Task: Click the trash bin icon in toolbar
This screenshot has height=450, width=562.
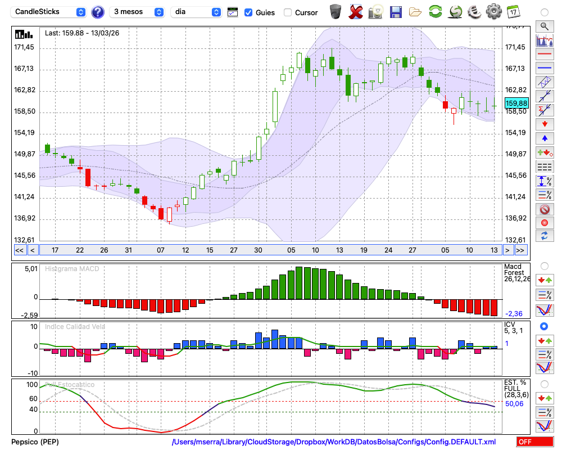Action: point(336,12)
